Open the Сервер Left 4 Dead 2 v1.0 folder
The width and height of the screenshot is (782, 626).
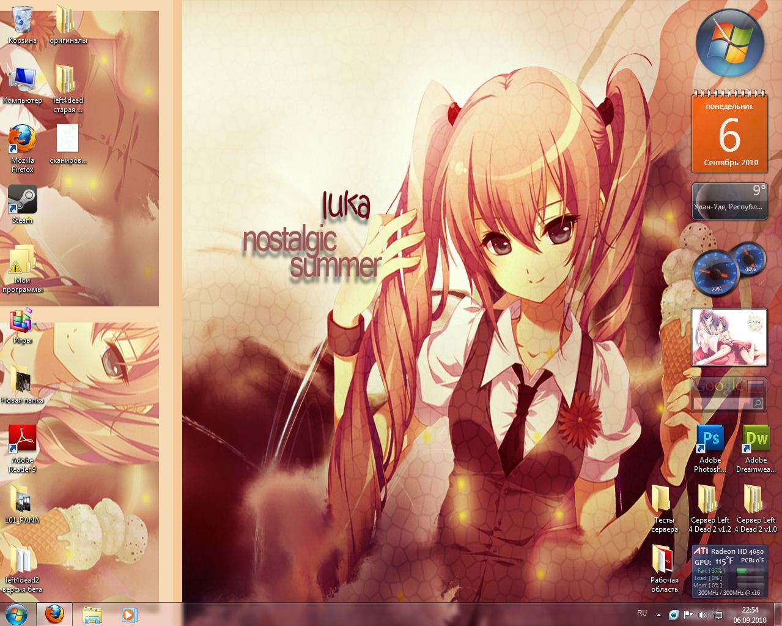pyautogui.click(x=756, y=509)
